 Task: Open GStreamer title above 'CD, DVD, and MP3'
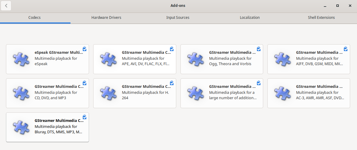(x=59, y=86)
